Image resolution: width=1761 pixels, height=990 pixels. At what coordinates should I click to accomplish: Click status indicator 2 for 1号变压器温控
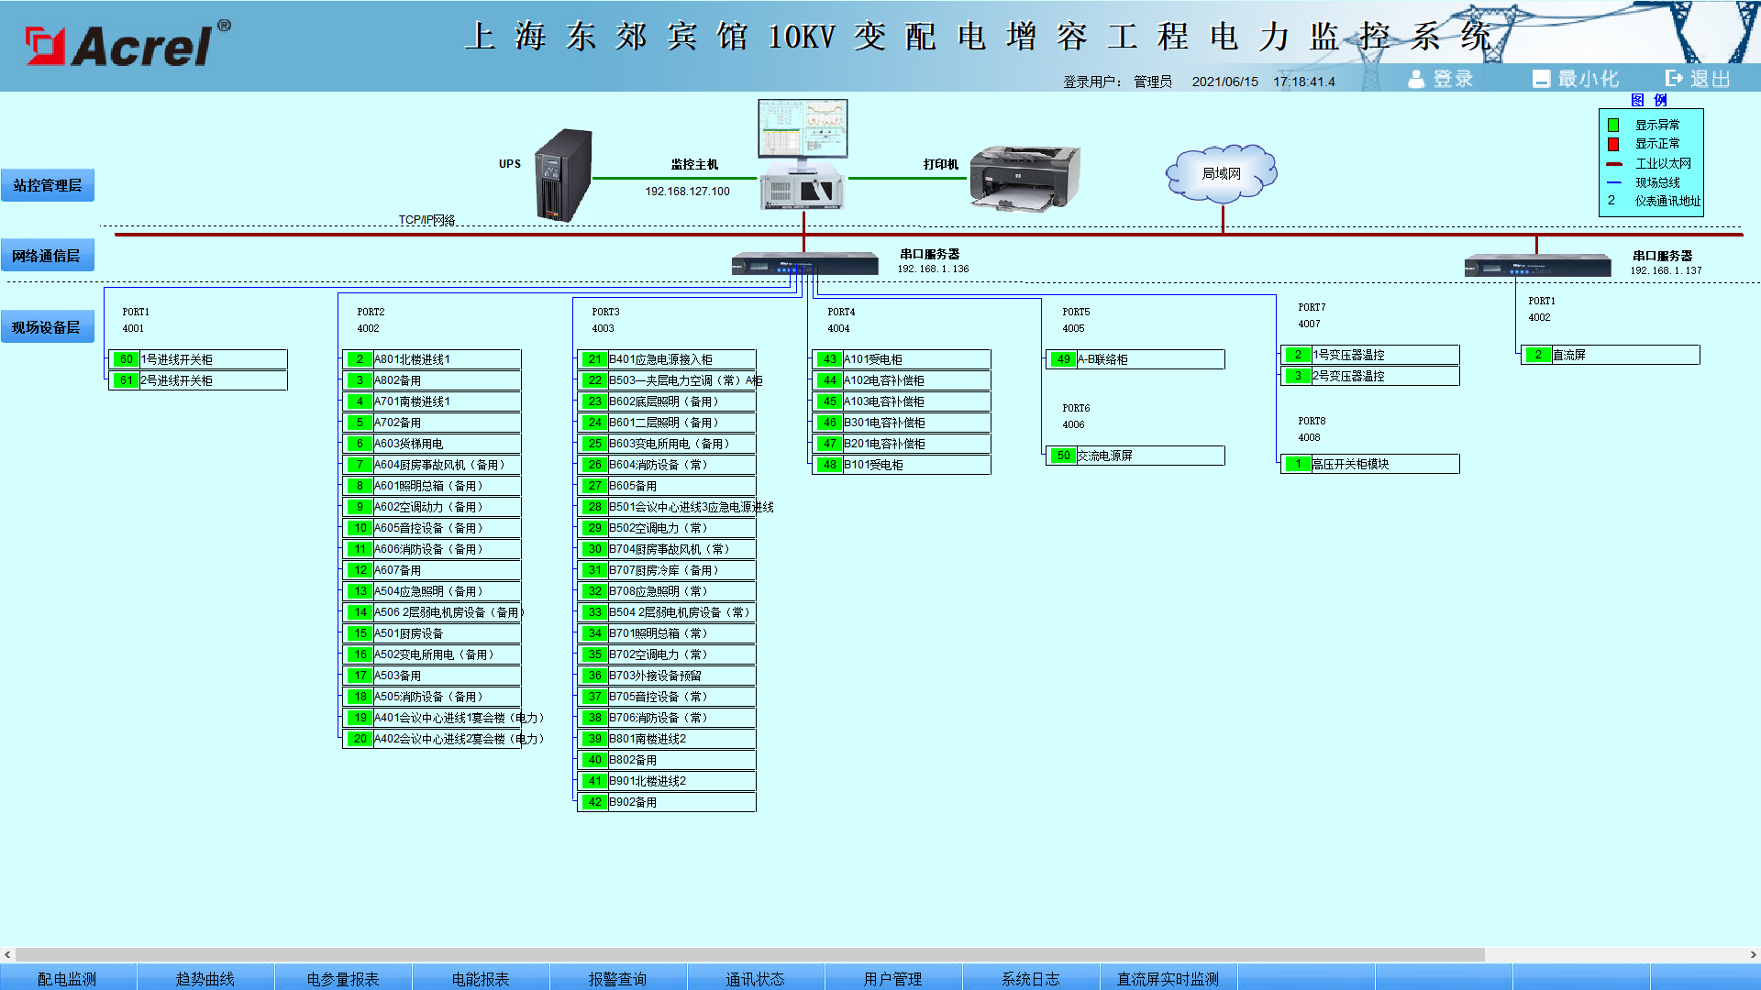coord(1298,355)
